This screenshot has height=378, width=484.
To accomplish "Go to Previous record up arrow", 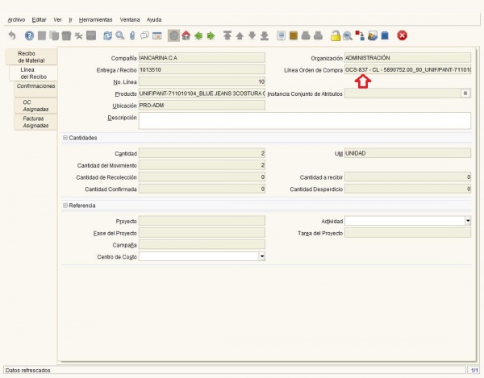I will tap(240, 35).
